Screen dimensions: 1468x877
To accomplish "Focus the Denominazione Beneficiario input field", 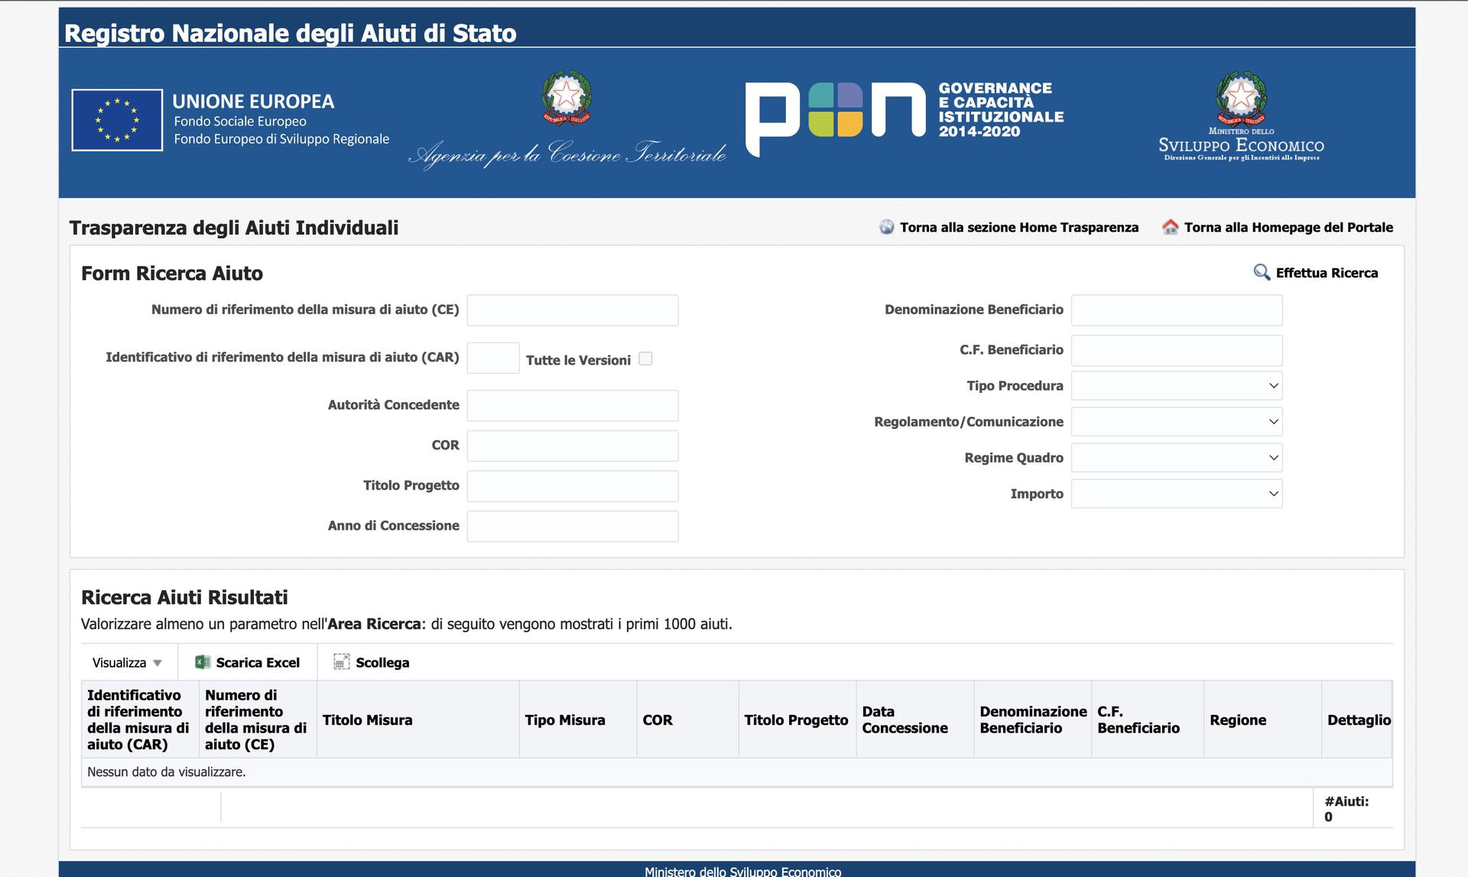I will tap(1177, 310).
